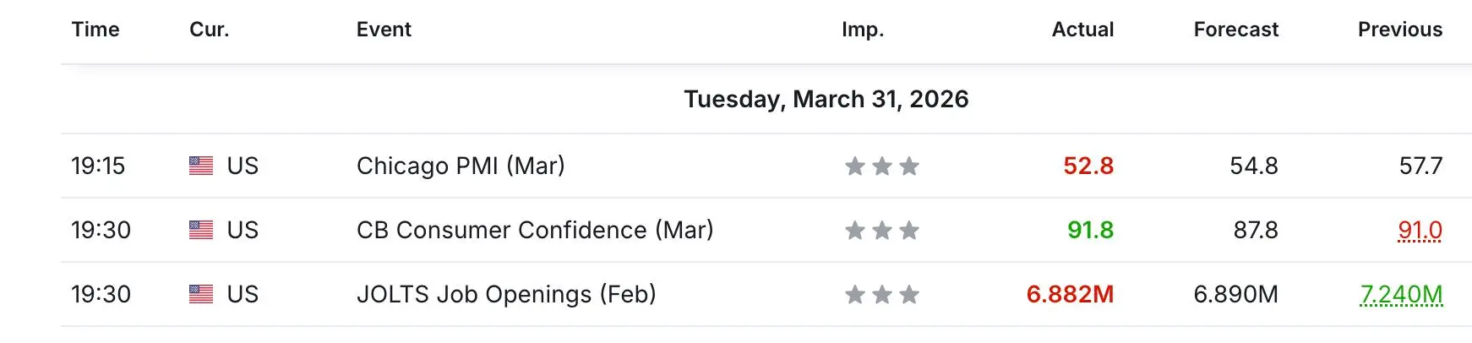Click the Event column header
The height and width of the screenshot is (343, 1472).
(x=384, y=30)
